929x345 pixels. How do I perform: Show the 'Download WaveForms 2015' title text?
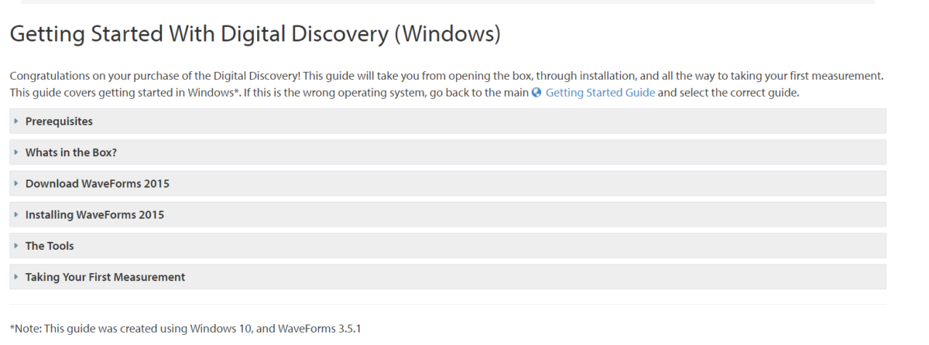pos(98,183)
